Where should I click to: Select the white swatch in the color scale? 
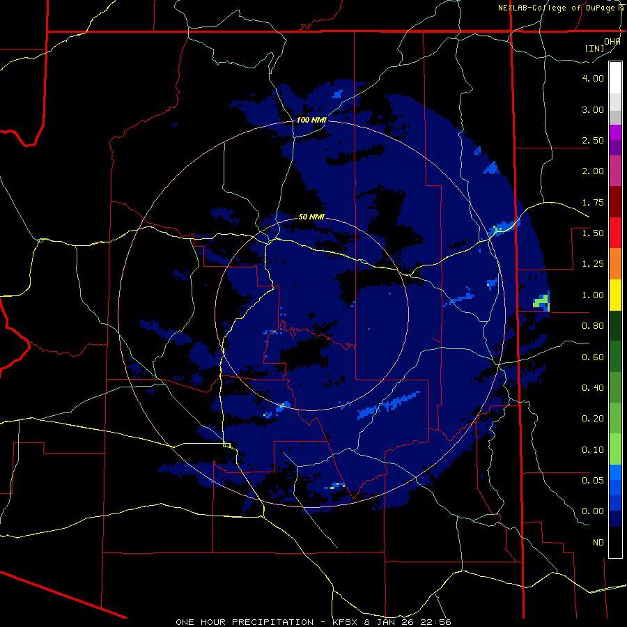(615, 78)
